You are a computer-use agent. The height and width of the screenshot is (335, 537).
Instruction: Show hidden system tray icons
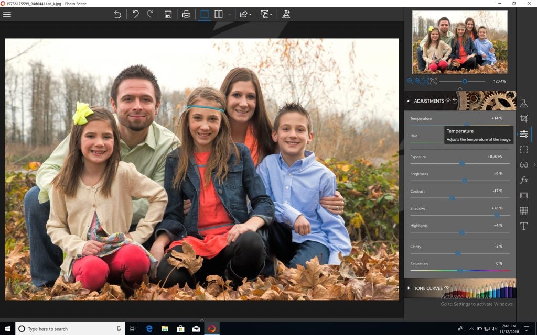[471, 329]
